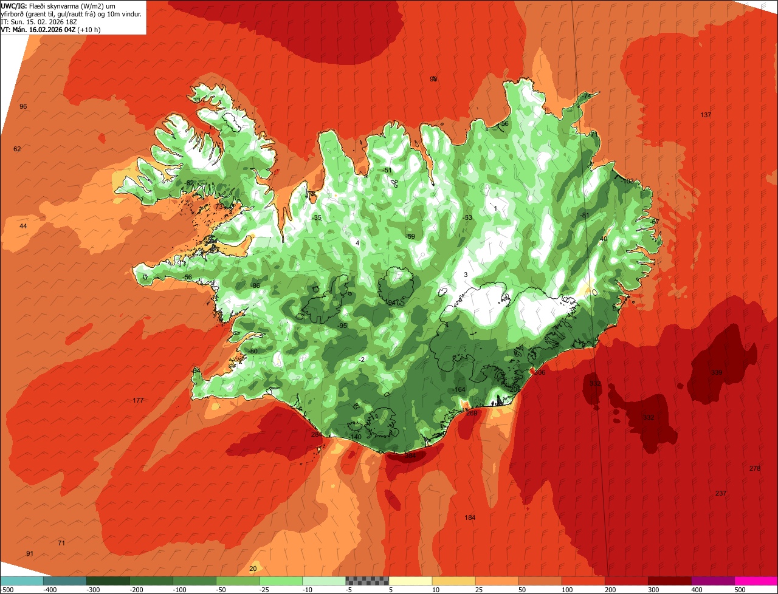Click the value 33 on the northwest tip
The image size is (778, 594).
pyautogui.click(x=196, y=100)
